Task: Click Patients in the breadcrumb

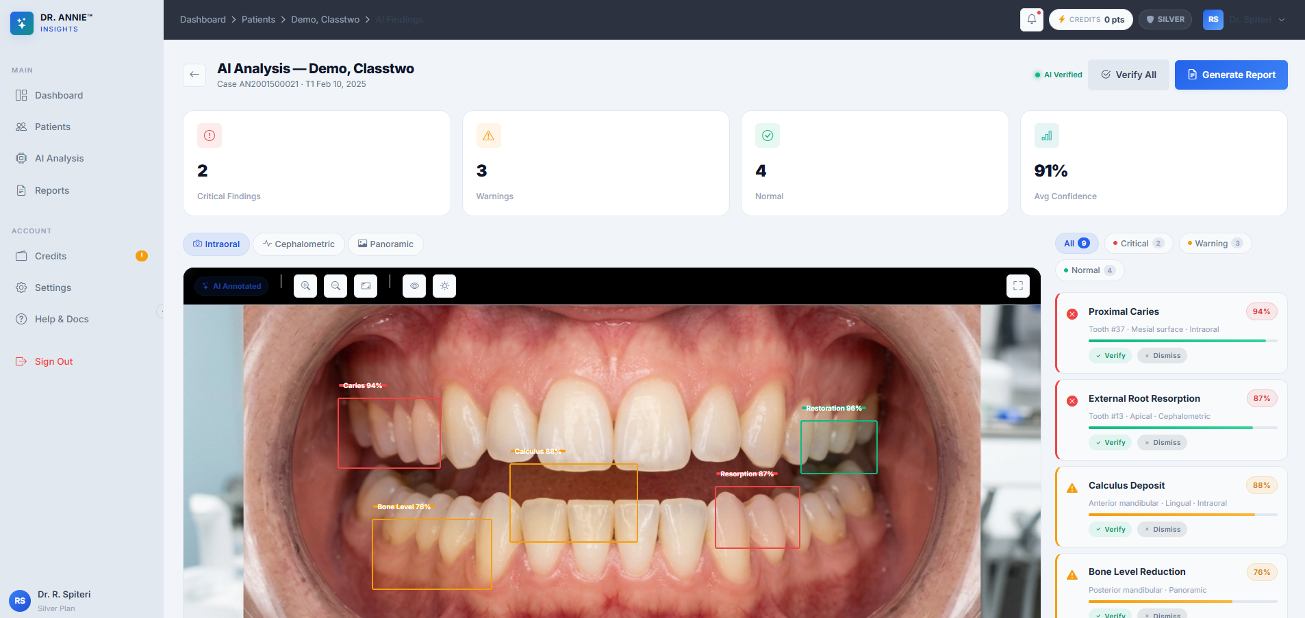Action: click(258, 19)
